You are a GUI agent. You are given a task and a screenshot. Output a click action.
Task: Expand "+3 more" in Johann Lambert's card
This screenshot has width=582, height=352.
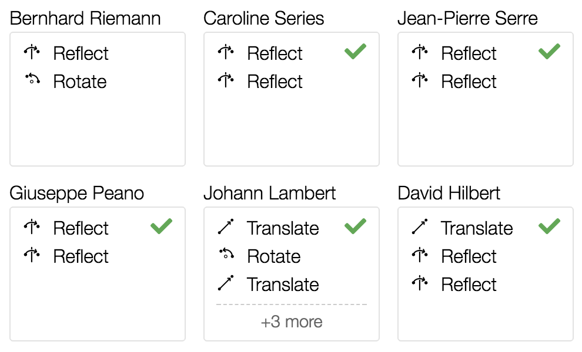pos(292,322)
